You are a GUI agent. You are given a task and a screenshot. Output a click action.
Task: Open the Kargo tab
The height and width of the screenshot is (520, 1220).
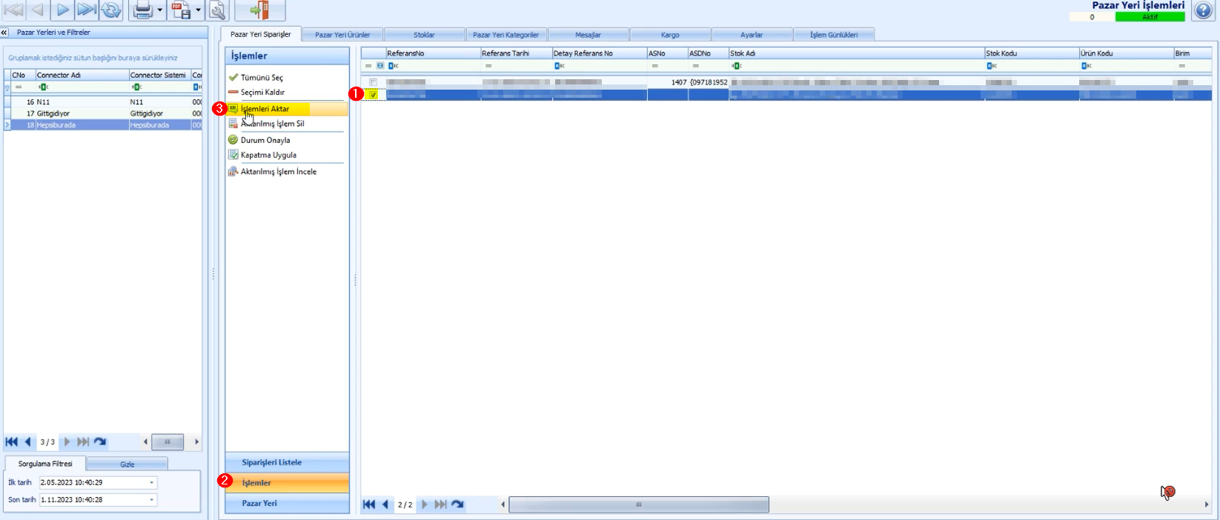(670, 35)
